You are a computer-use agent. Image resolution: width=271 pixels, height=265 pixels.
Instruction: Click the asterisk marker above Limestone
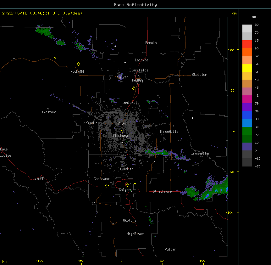tap(48, 109)
